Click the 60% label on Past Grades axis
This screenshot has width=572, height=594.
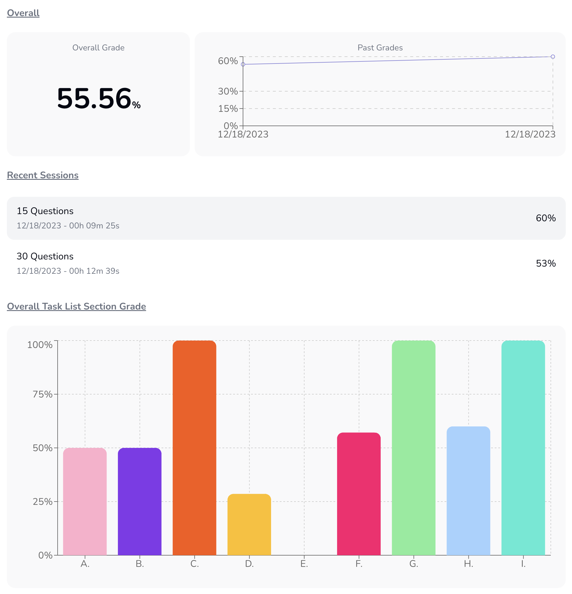coord(228,61)
